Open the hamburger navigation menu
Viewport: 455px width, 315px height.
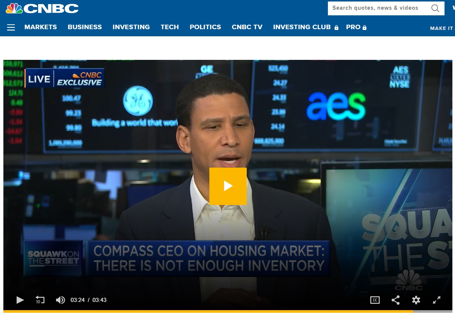point(11,27)
